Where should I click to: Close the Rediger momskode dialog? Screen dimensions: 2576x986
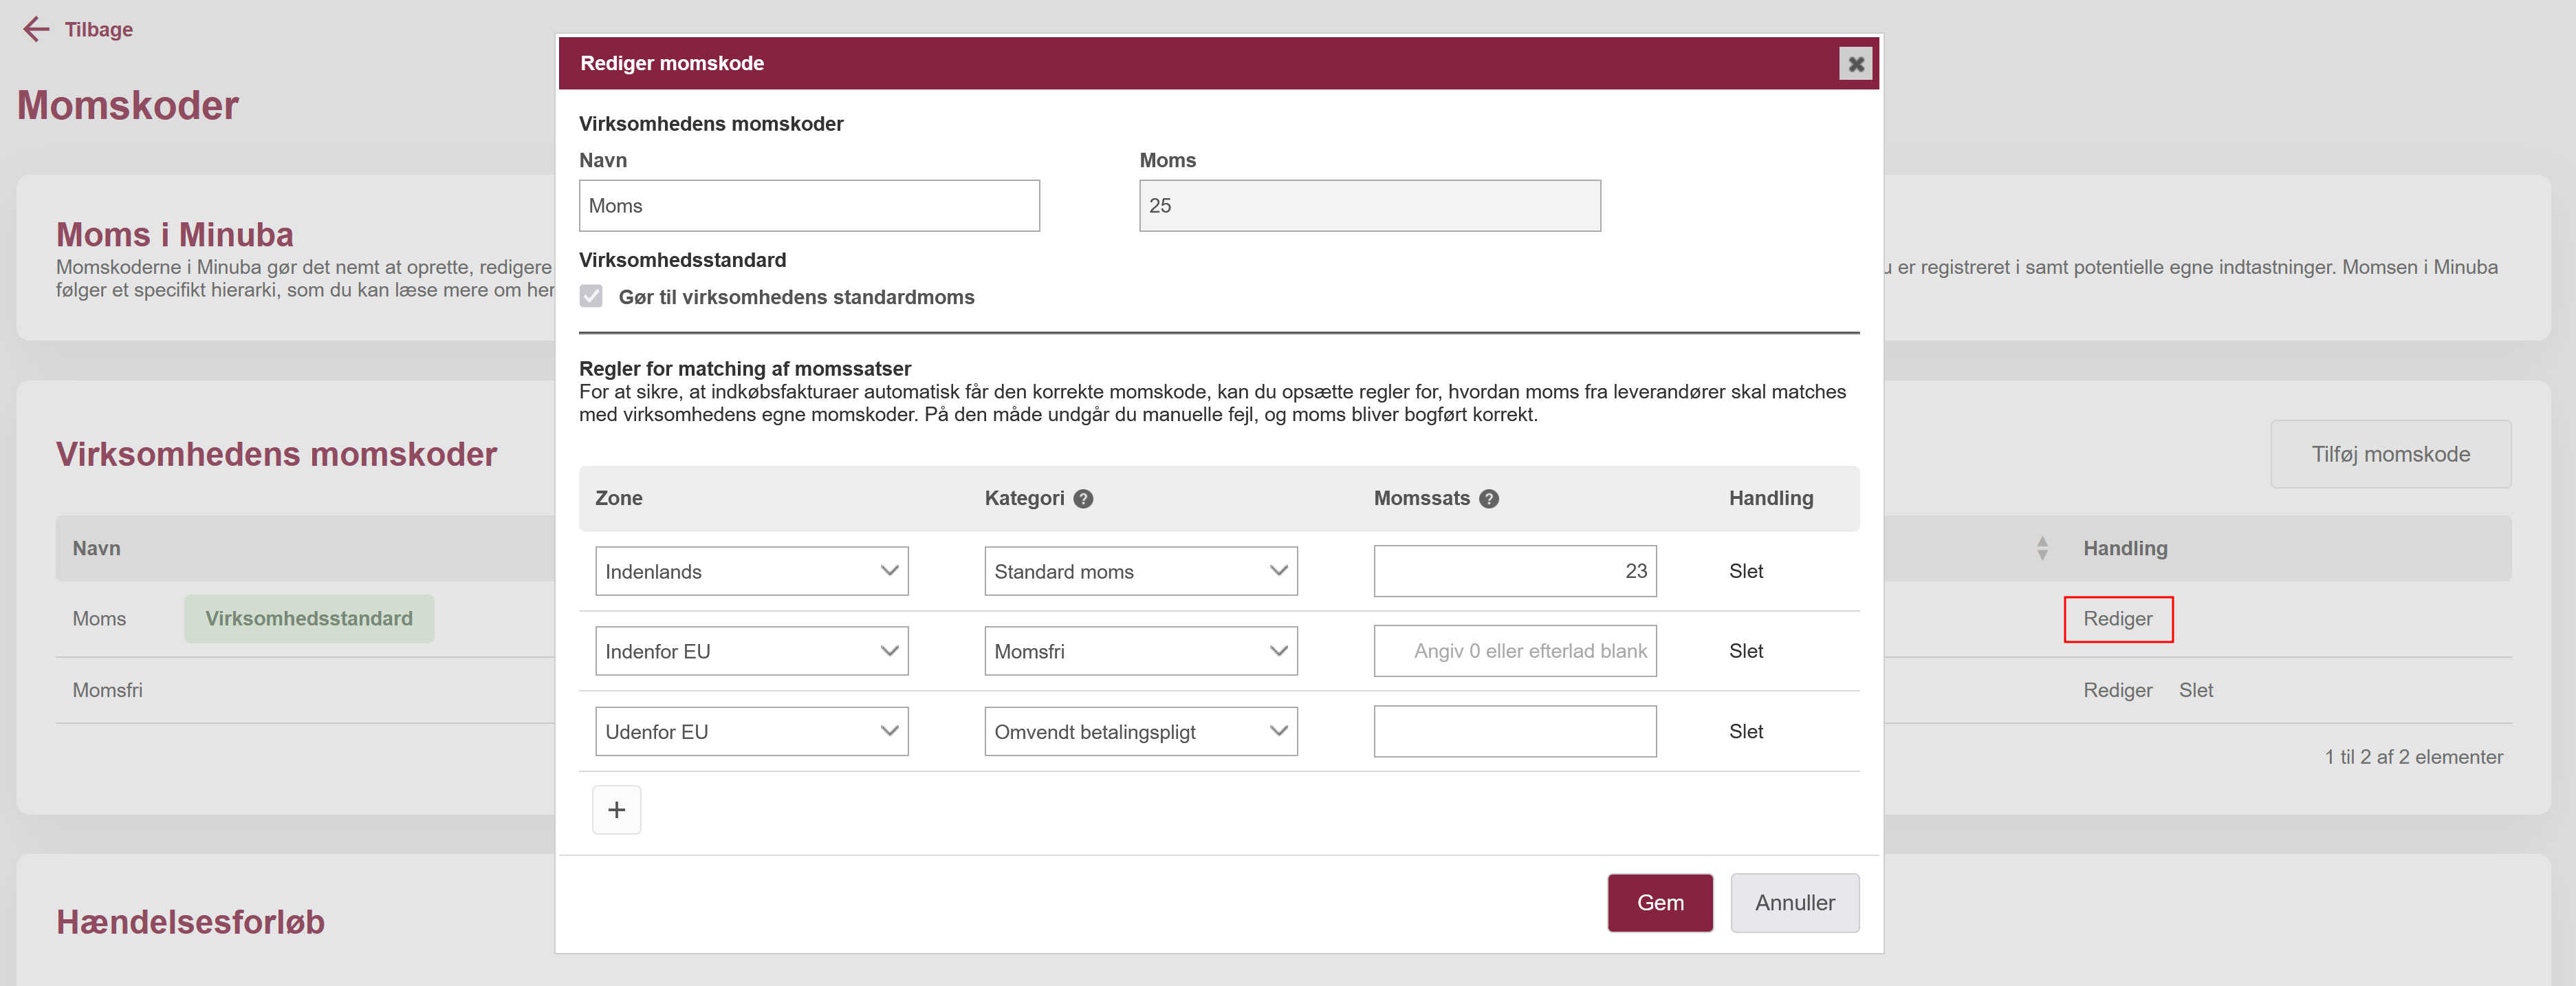click(x=1855, y=64)
